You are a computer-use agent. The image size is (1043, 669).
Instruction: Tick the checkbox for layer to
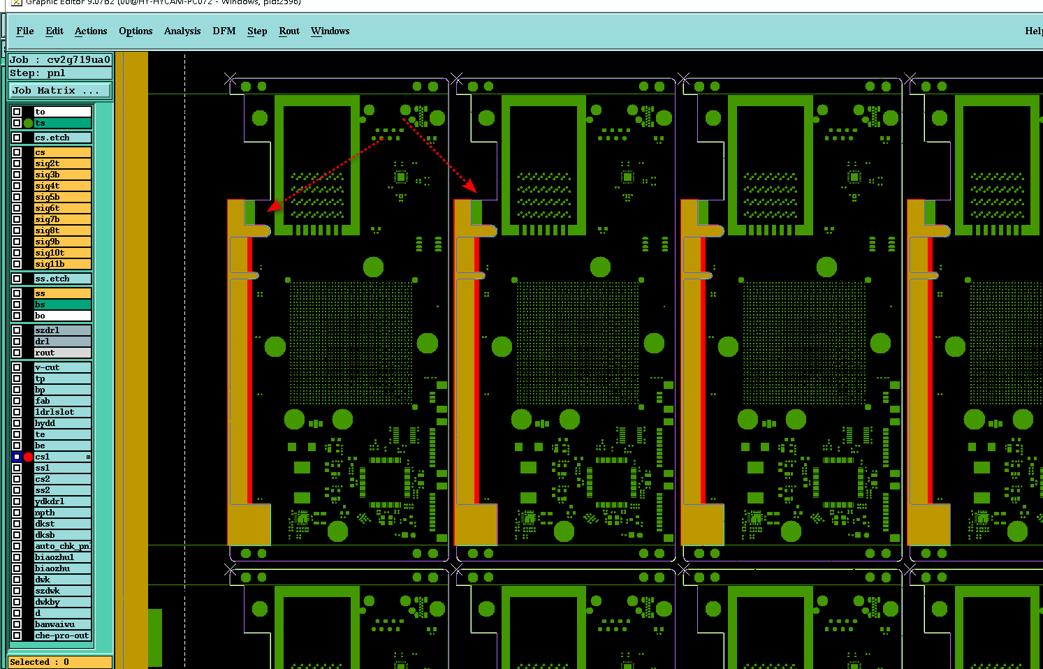17,112
